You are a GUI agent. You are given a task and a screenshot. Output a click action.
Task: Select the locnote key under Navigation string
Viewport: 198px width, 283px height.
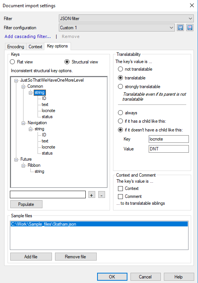click(48, 147)
